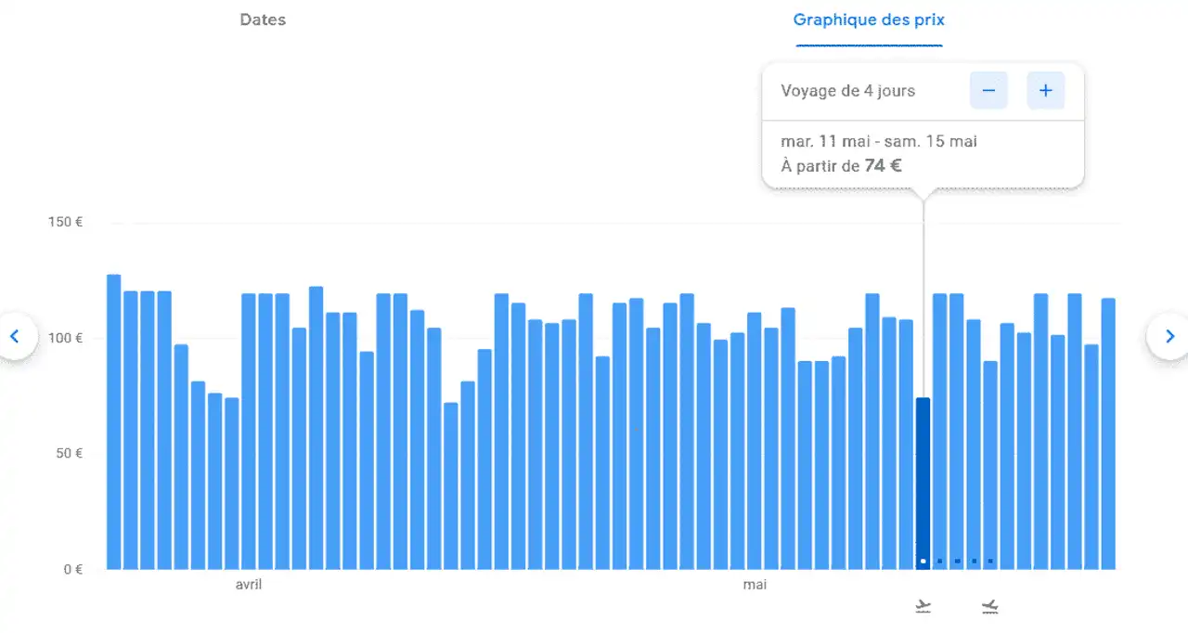Click the "Voyage de 4 jours" label
This screenshot has height=633, width=1188.
(x=848, y=91)
